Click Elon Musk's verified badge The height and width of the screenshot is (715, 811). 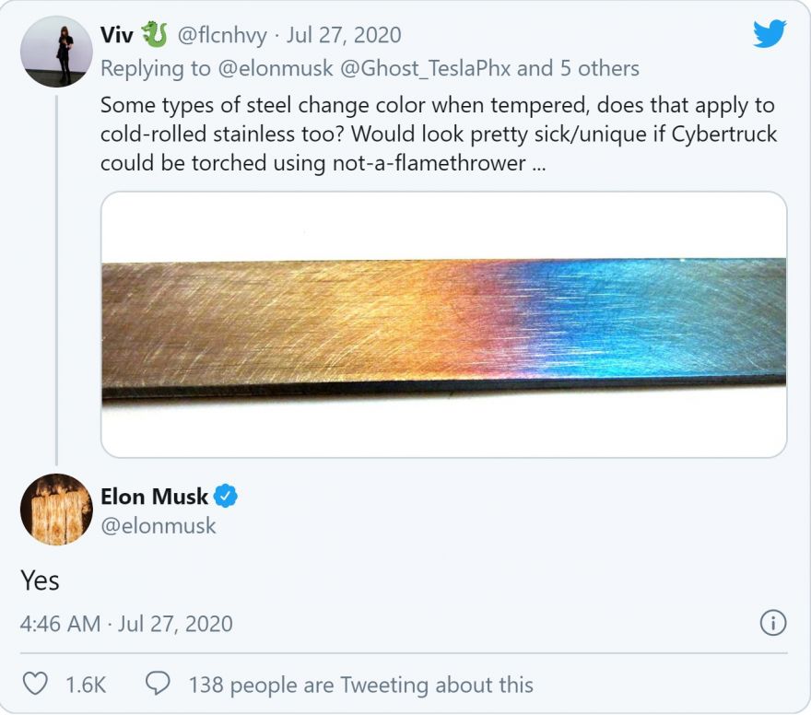(226, 496)
